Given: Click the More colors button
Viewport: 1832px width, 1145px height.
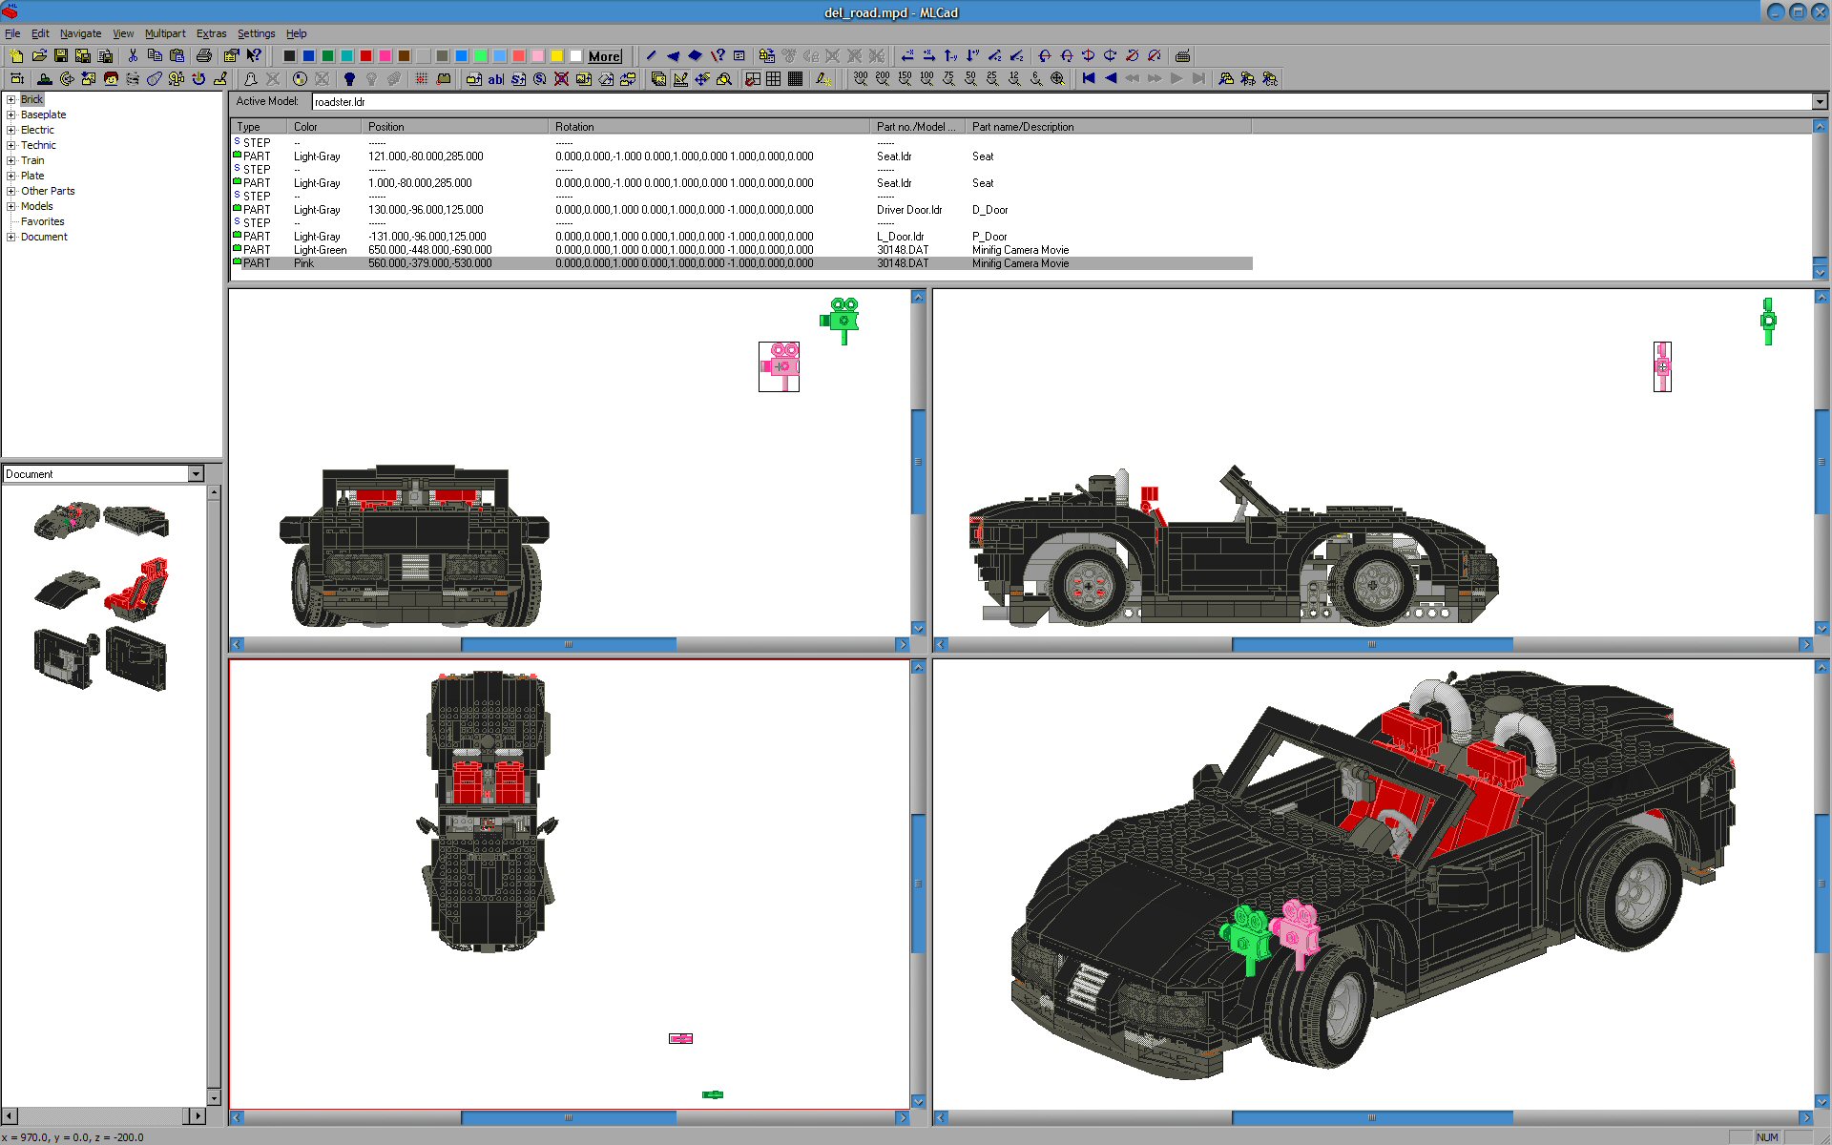Looking at the screenshot, I should pos(604,56).
